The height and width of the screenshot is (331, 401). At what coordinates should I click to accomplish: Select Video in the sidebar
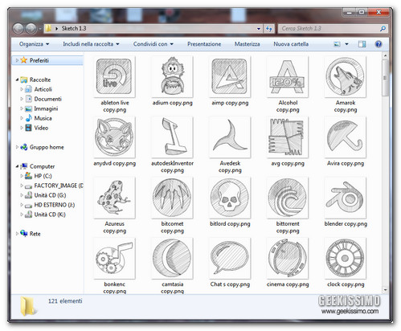point(41,128)
